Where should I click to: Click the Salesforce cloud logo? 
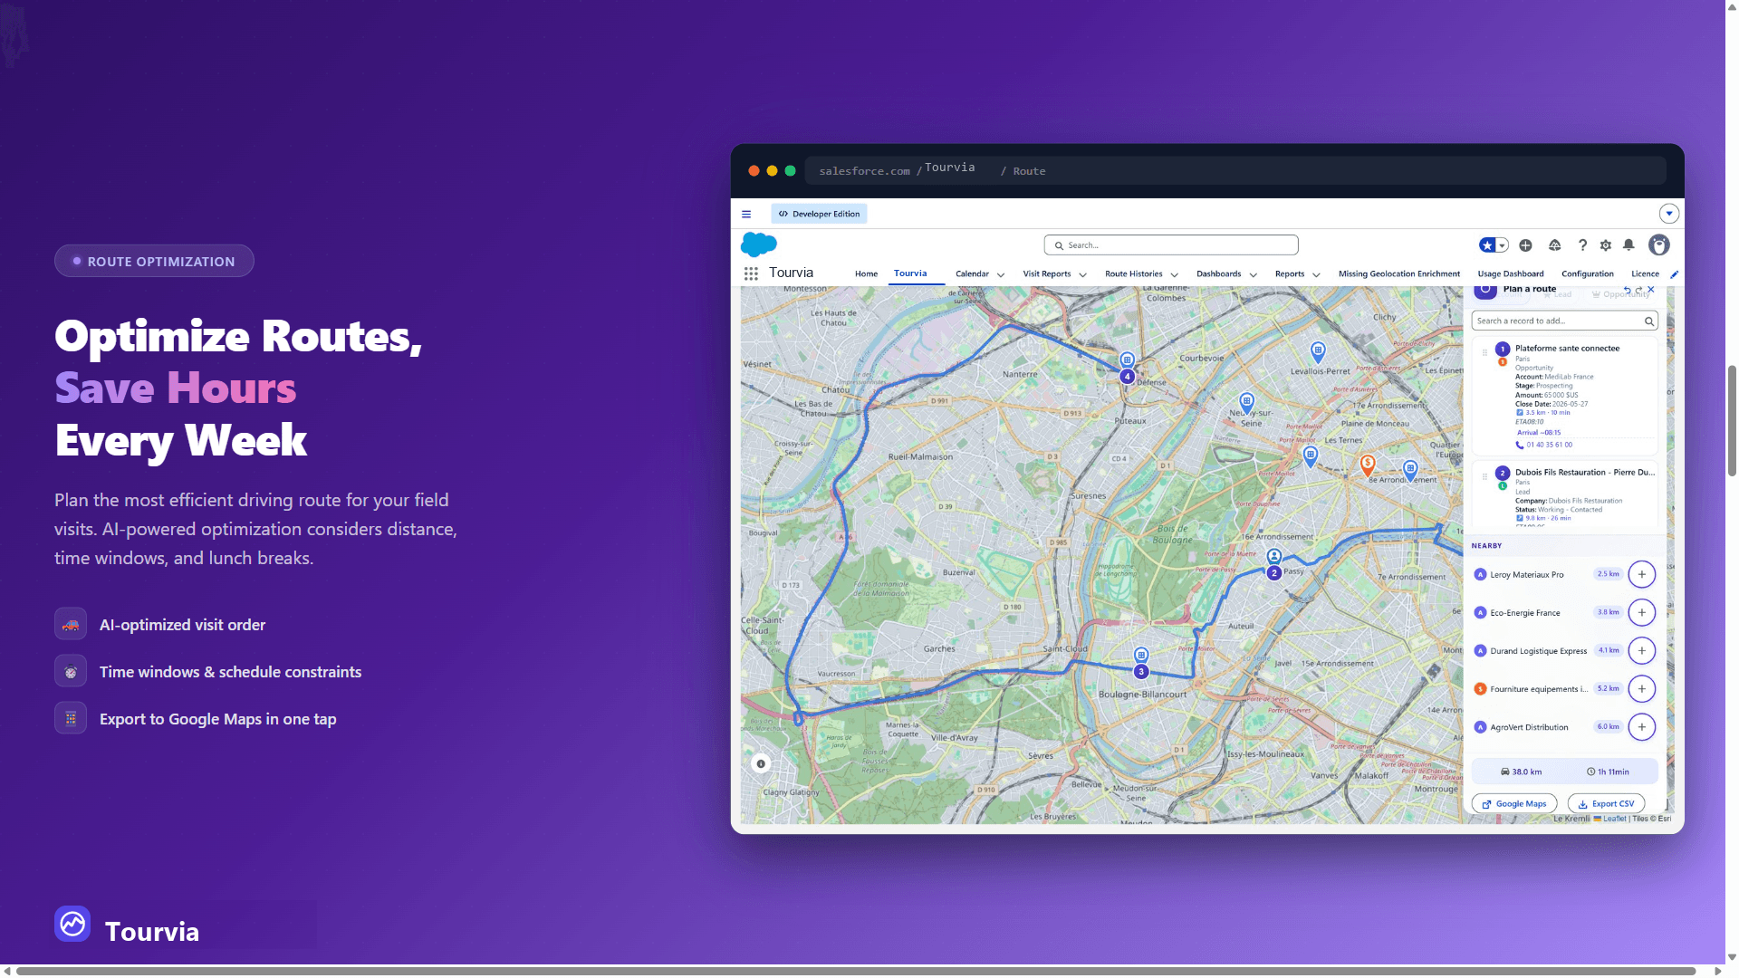[x=759, y=244]
